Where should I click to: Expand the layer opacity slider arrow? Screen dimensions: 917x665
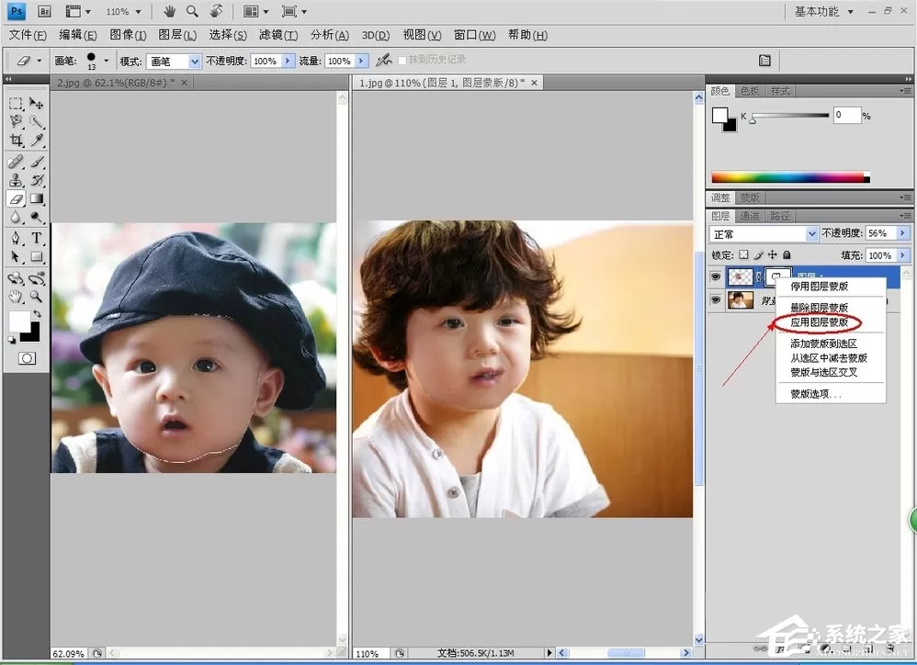point(903,233)
